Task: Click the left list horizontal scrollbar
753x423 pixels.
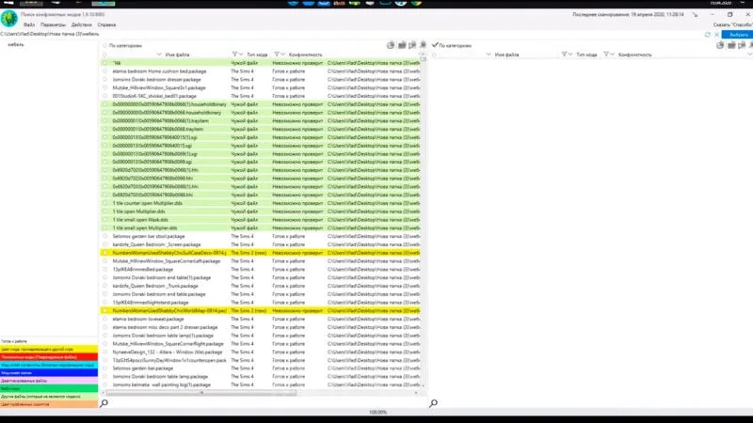Action: [201, 393]
